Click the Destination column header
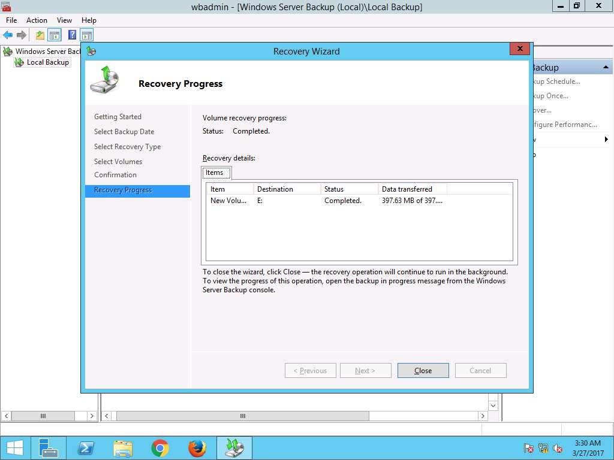The width and height of the screenshot is (614, 460). tap(287, 189)
